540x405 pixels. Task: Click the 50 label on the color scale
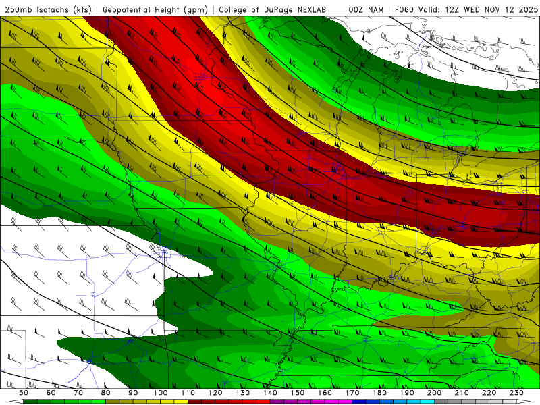[24, 393]
